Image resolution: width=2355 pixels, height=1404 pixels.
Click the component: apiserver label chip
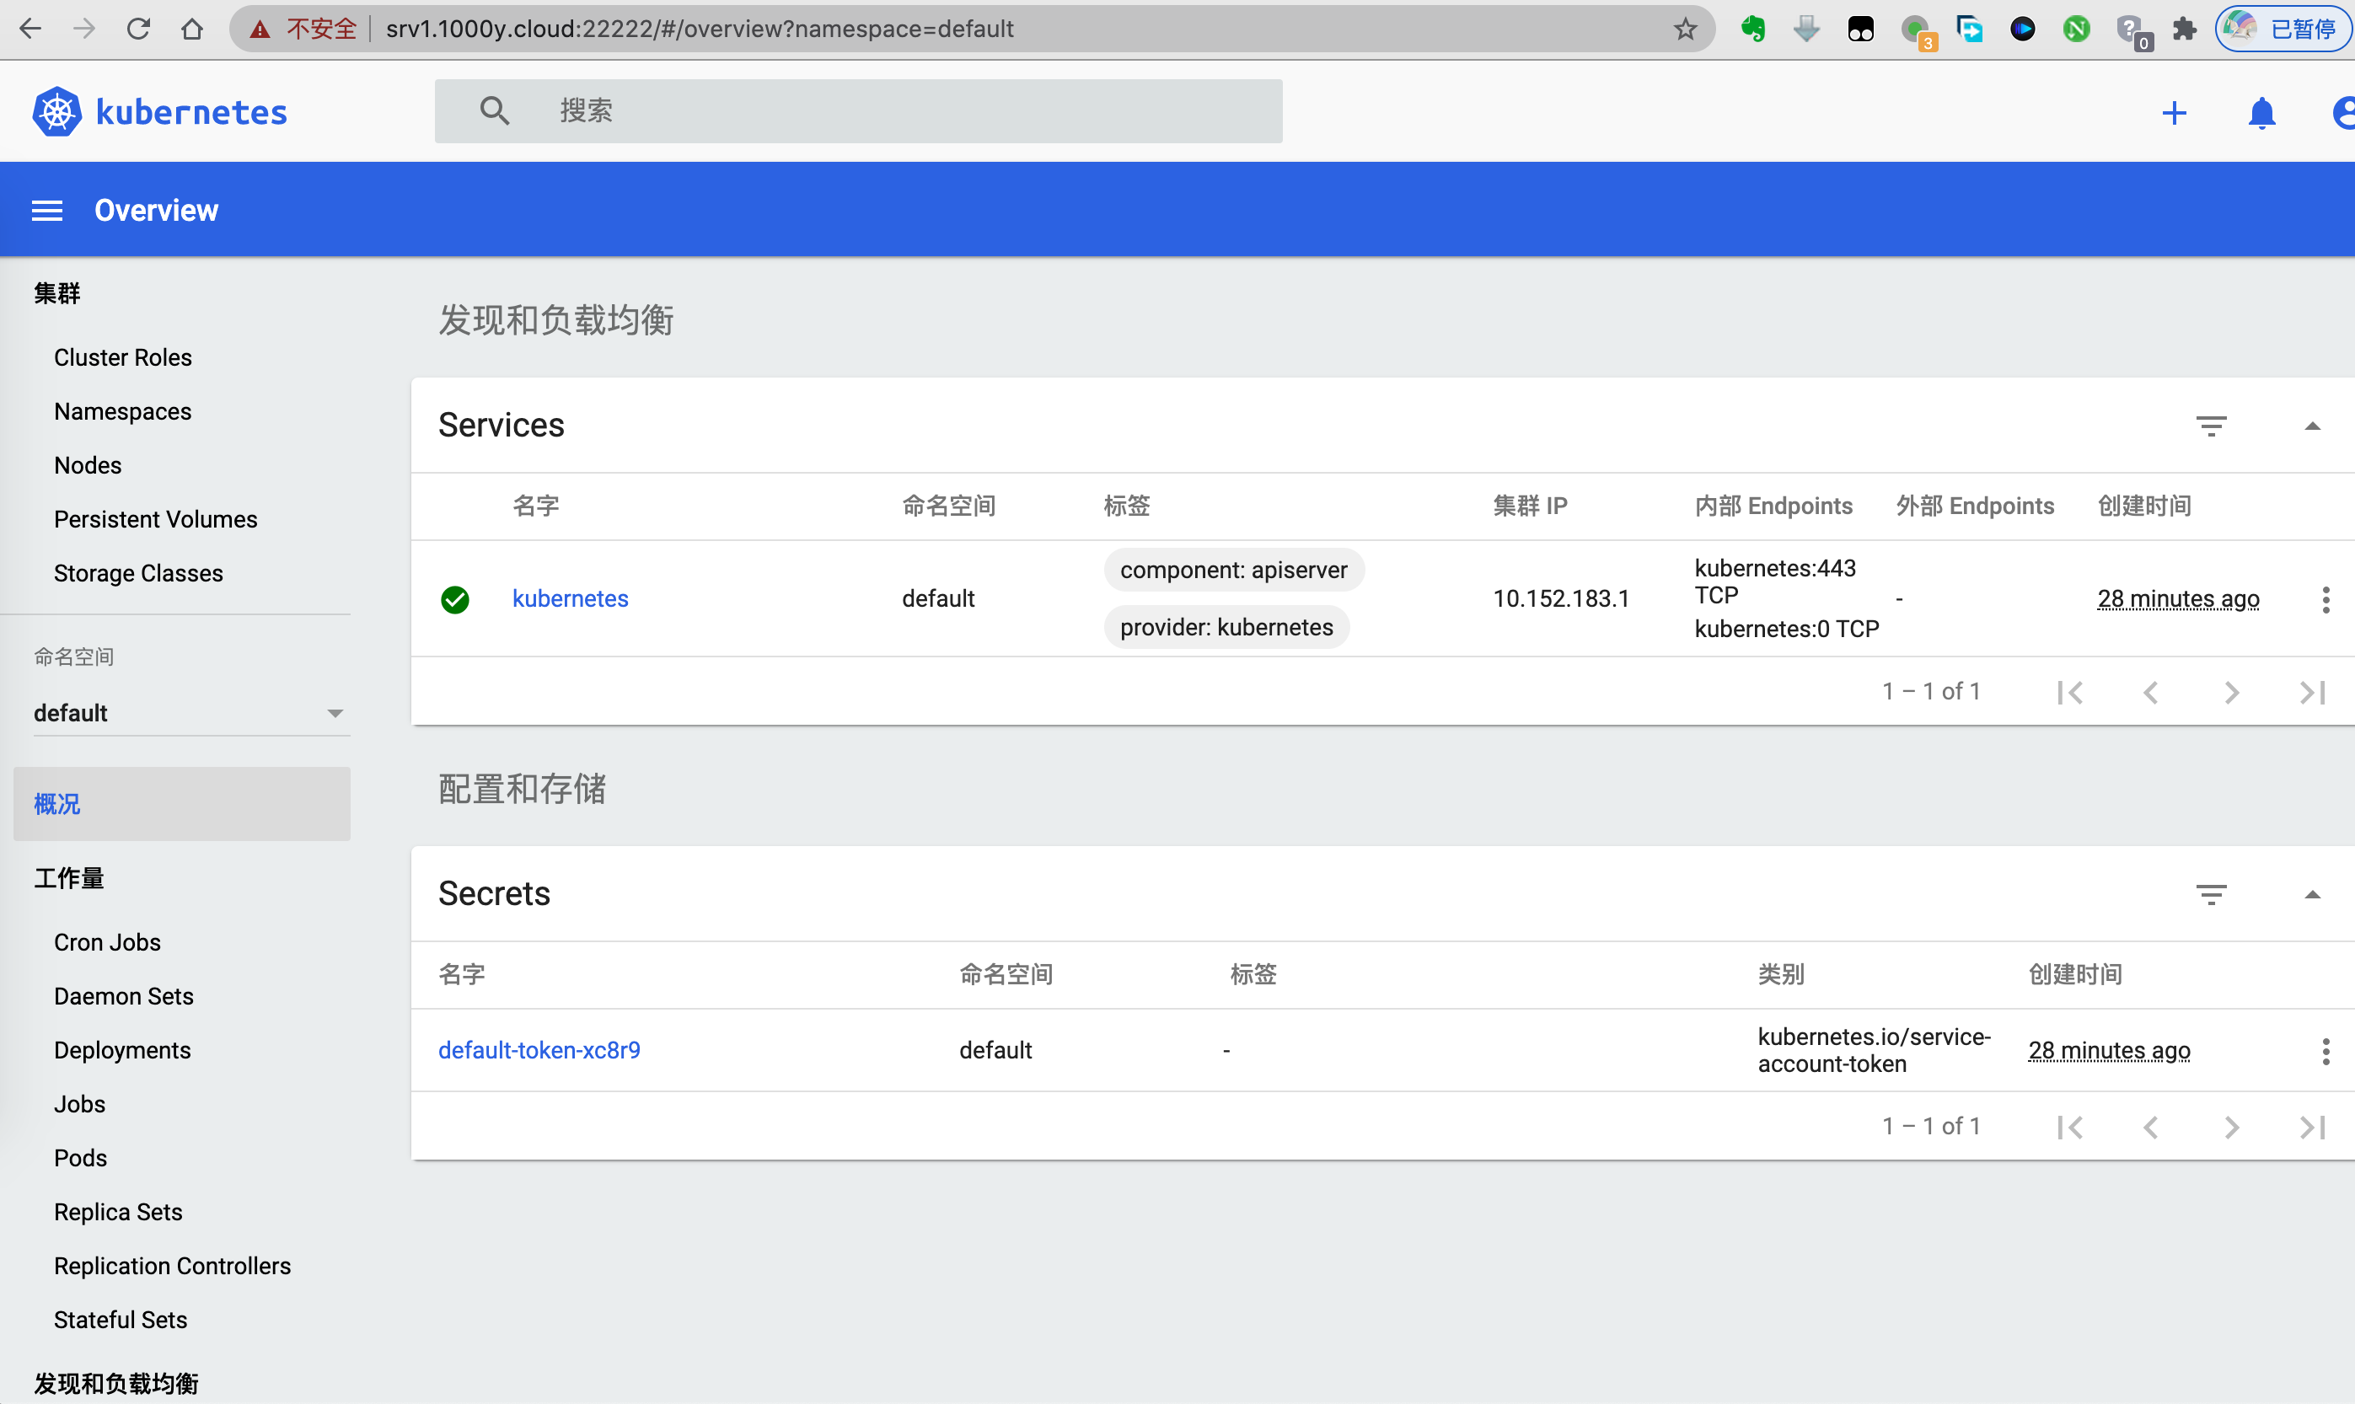point(1234,571)
